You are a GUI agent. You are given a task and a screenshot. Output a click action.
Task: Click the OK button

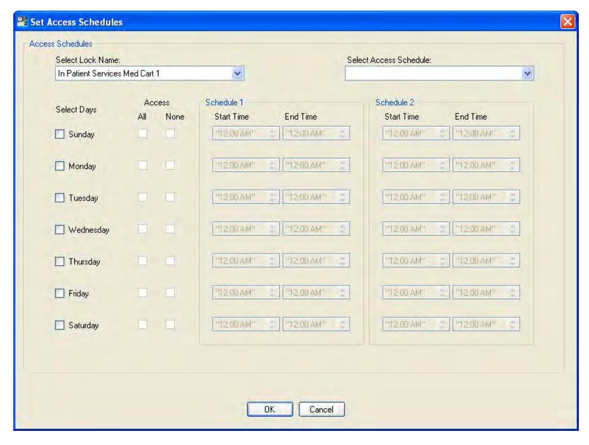(x=270, y=409)
